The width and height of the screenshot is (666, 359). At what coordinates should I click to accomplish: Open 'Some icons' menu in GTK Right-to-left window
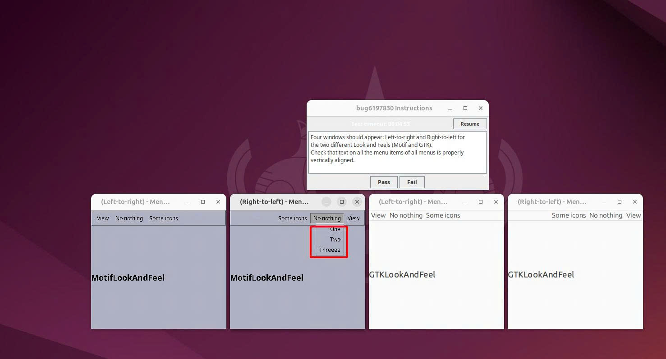click(569, 215)
